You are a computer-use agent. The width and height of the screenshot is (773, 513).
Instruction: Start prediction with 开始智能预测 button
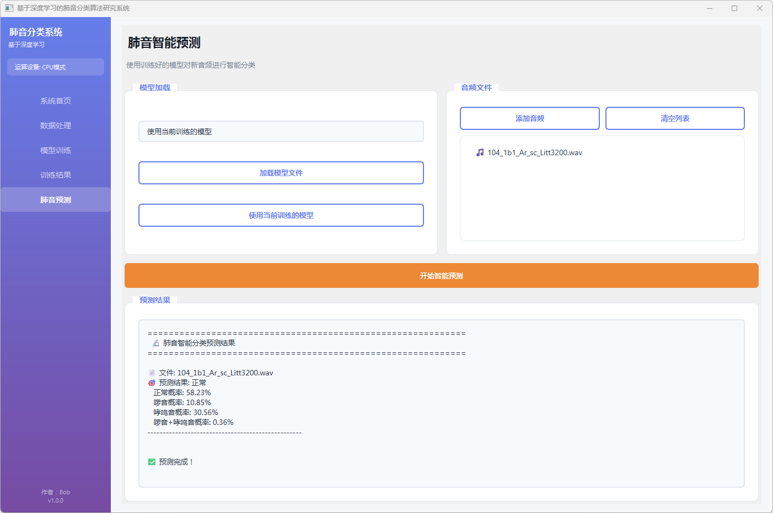(442, 276)
